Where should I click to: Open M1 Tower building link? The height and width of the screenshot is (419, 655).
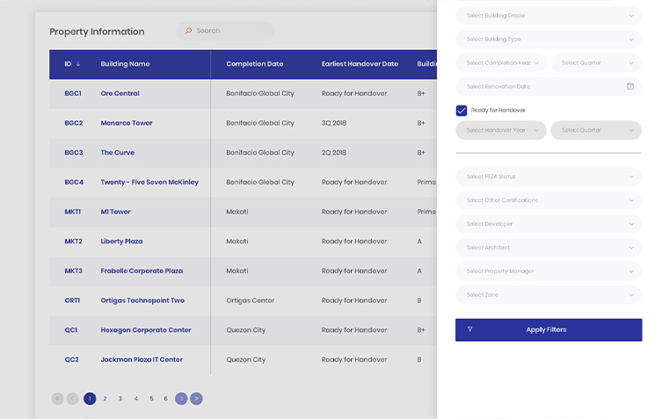click(116, 212)
